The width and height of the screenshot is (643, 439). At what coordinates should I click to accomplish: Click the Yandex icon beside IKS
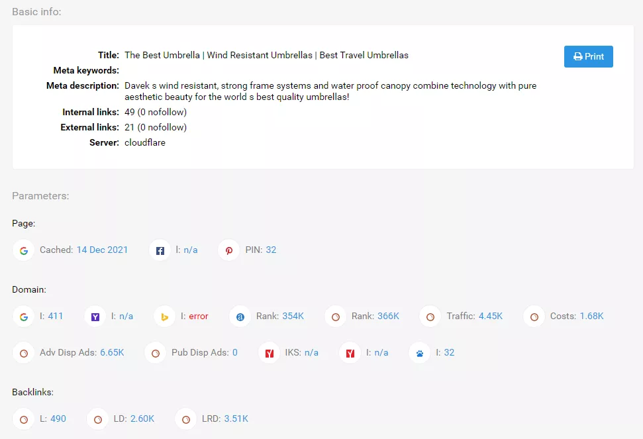pos(269,354)
